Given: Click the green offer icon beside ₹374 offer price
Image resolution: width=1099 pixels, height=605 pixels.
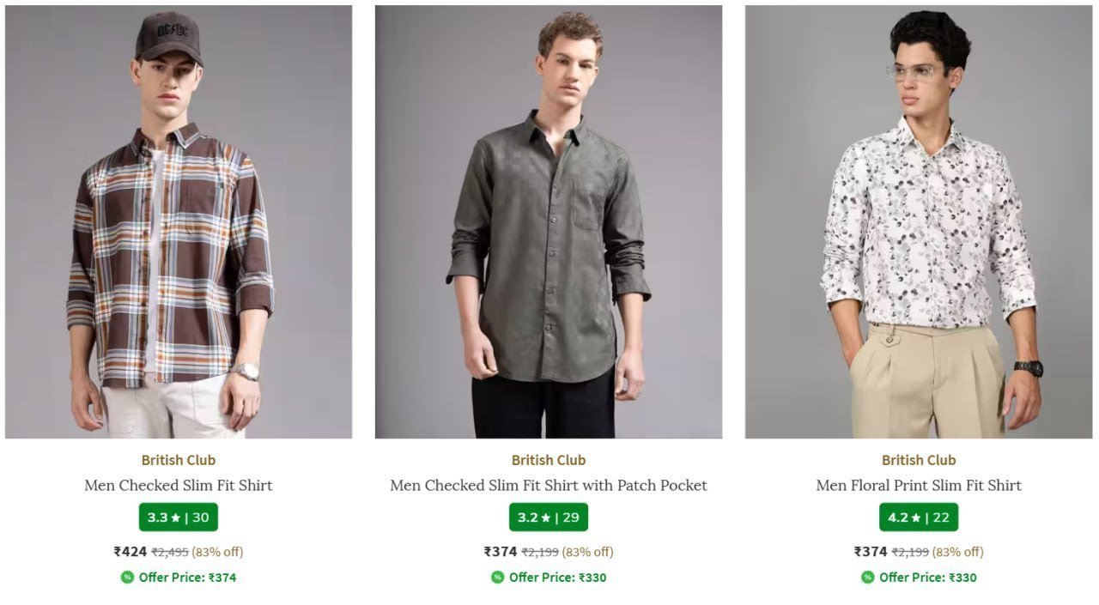Looking at the screenshot, I should tap(127, 578).
